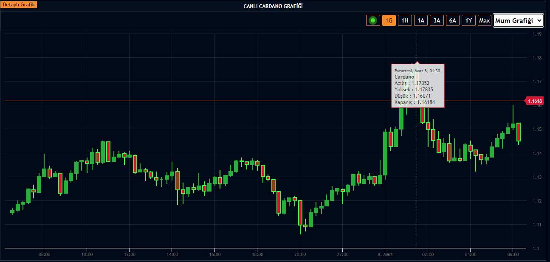Select the Kapanış : 1.16184 value
Screen dimensions: 550x262
click(x=414, y=102)
